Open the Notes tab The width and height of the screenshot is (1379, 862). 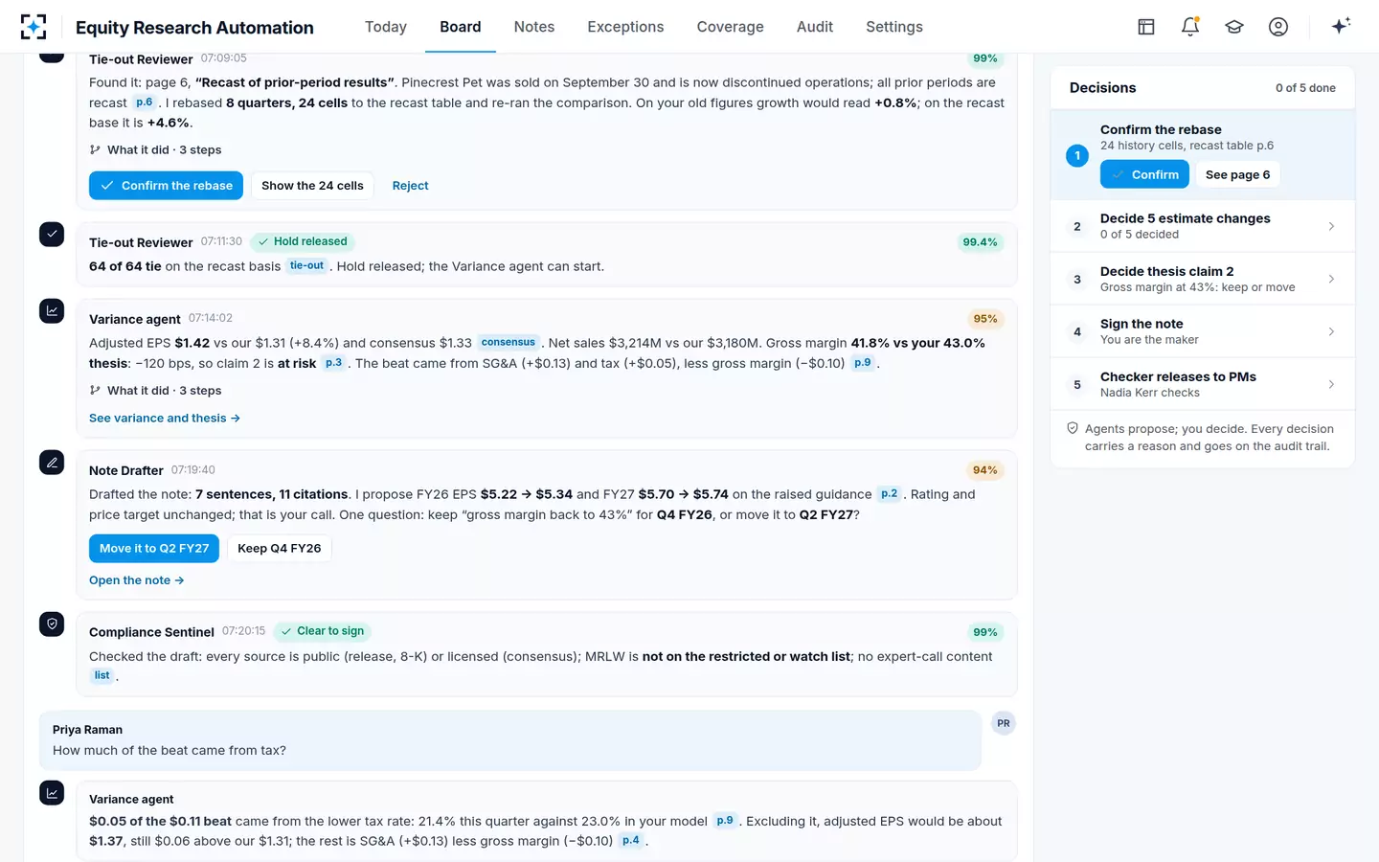[534, 27]
